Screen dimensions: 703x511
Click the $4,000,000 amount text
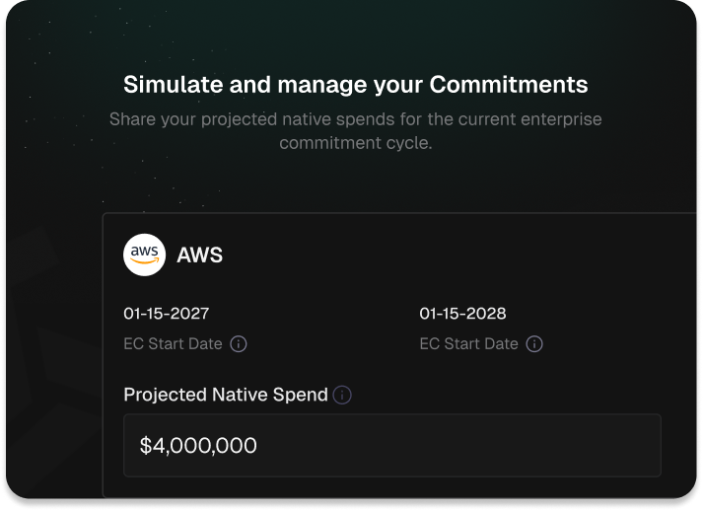(198, 446)
